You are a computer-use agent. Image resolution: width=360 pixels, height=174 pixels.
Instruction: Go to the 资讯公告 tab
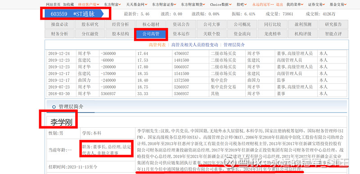tap(181, 24)
